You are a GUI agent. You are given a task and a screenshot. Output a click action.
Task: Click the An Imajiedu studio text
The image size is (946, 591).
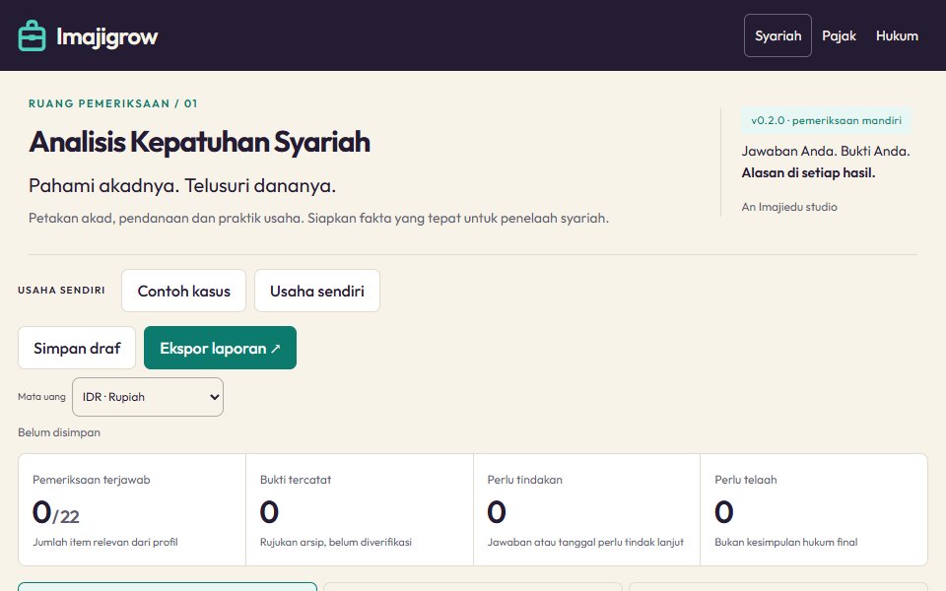789,207
